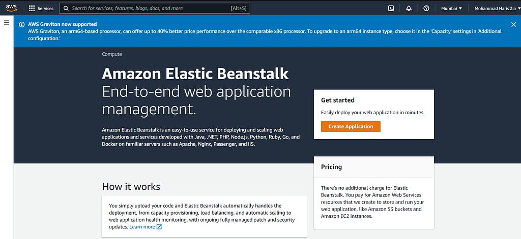Click the Pricing panel heading
Image resolution: width=521 pixels, height=239 pixels.
point(331,167)
